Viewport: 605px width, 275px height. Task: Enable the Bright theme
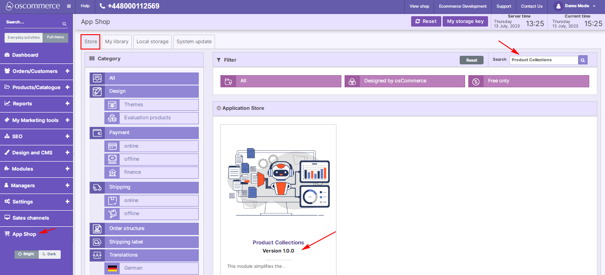(x=27, y=254)
